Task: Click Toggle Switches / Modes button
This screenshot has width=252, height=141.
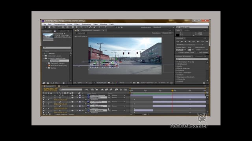Action: tap(65, 114)
